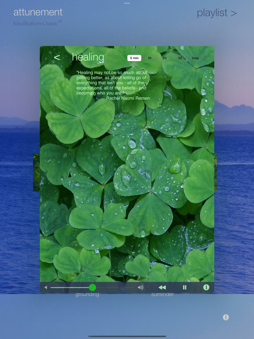Select the grounding meditation label

(x=87, y=295)
